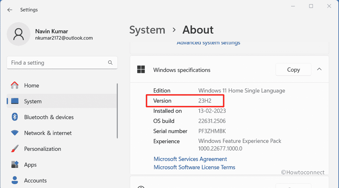Click the sidebar vertical scrollbar

[x=118, y=111]
